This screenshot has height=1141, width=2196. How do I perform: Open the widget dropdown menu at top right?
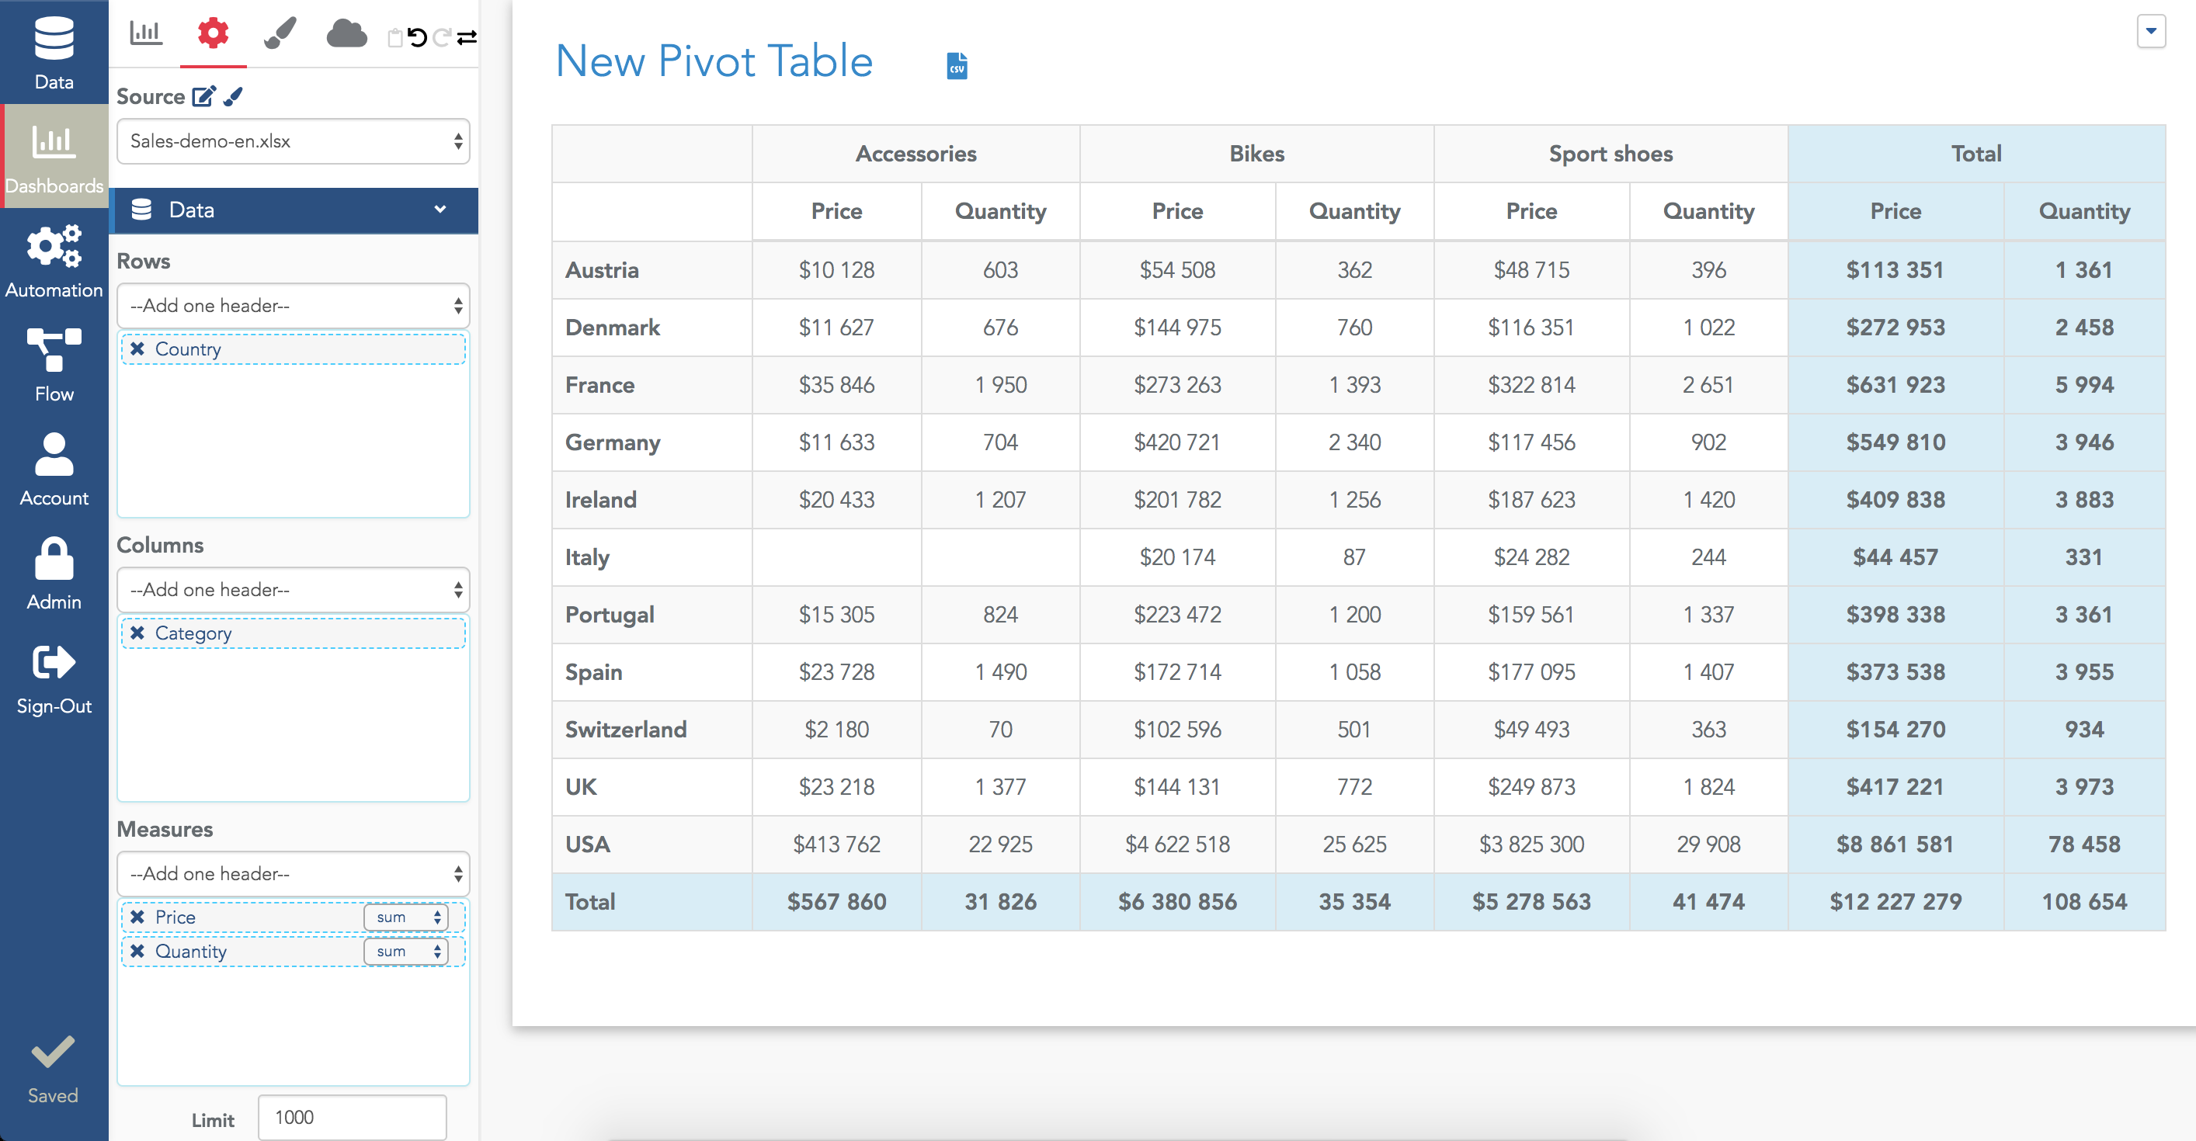pos(2151,32)
